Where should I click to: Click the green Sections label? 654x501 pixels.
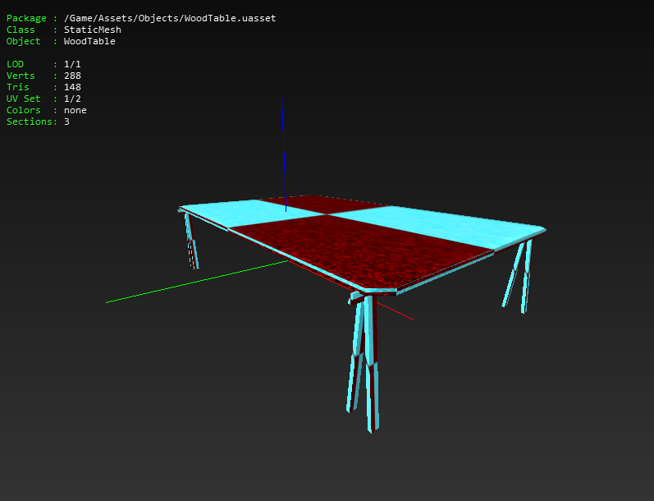(x=30, y=122)
